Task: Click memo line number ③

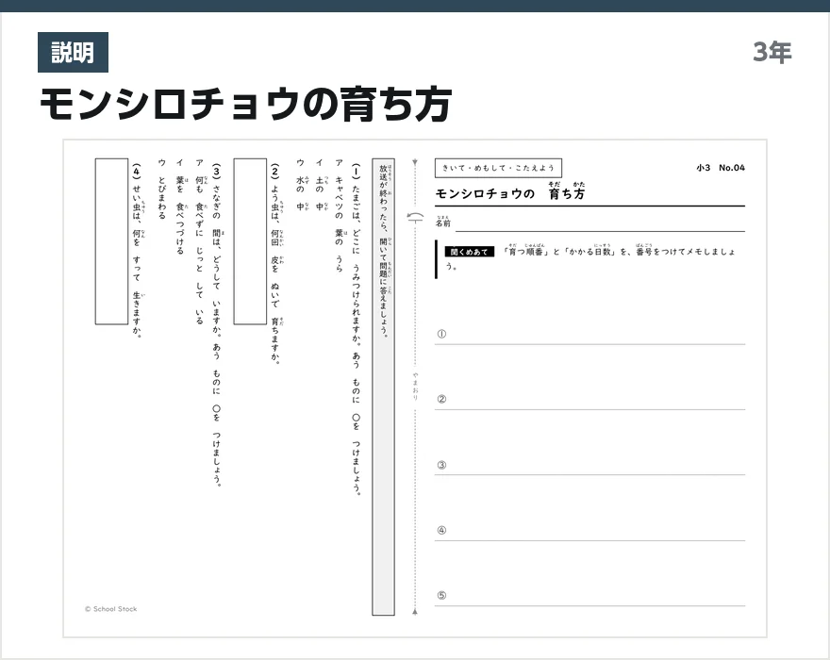Action: tap(441, 465)
